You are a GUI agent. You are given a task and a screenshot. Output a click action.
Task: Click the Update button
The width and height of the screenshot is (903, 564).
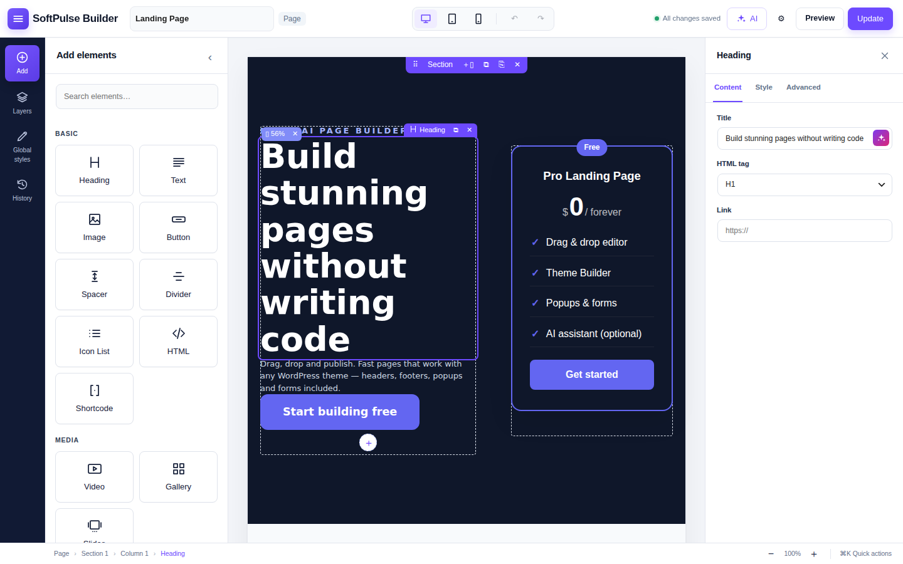pos(870,19)
